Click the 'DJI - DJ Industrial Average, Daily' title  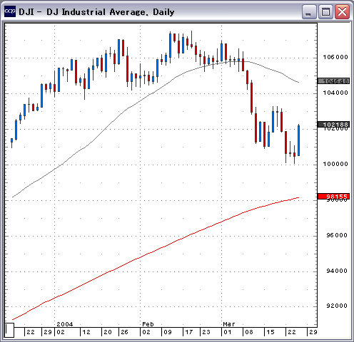click(x=96, y=12)
